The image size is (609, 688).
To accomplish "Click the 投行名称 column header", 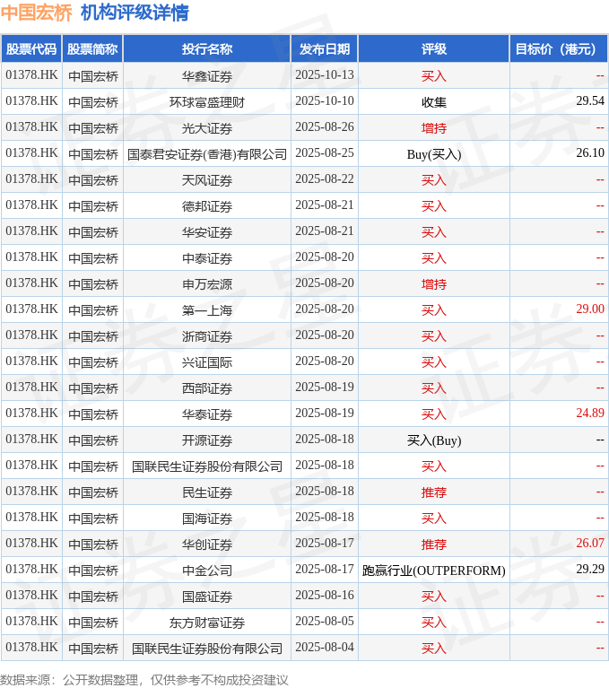I will click(207, 49).
